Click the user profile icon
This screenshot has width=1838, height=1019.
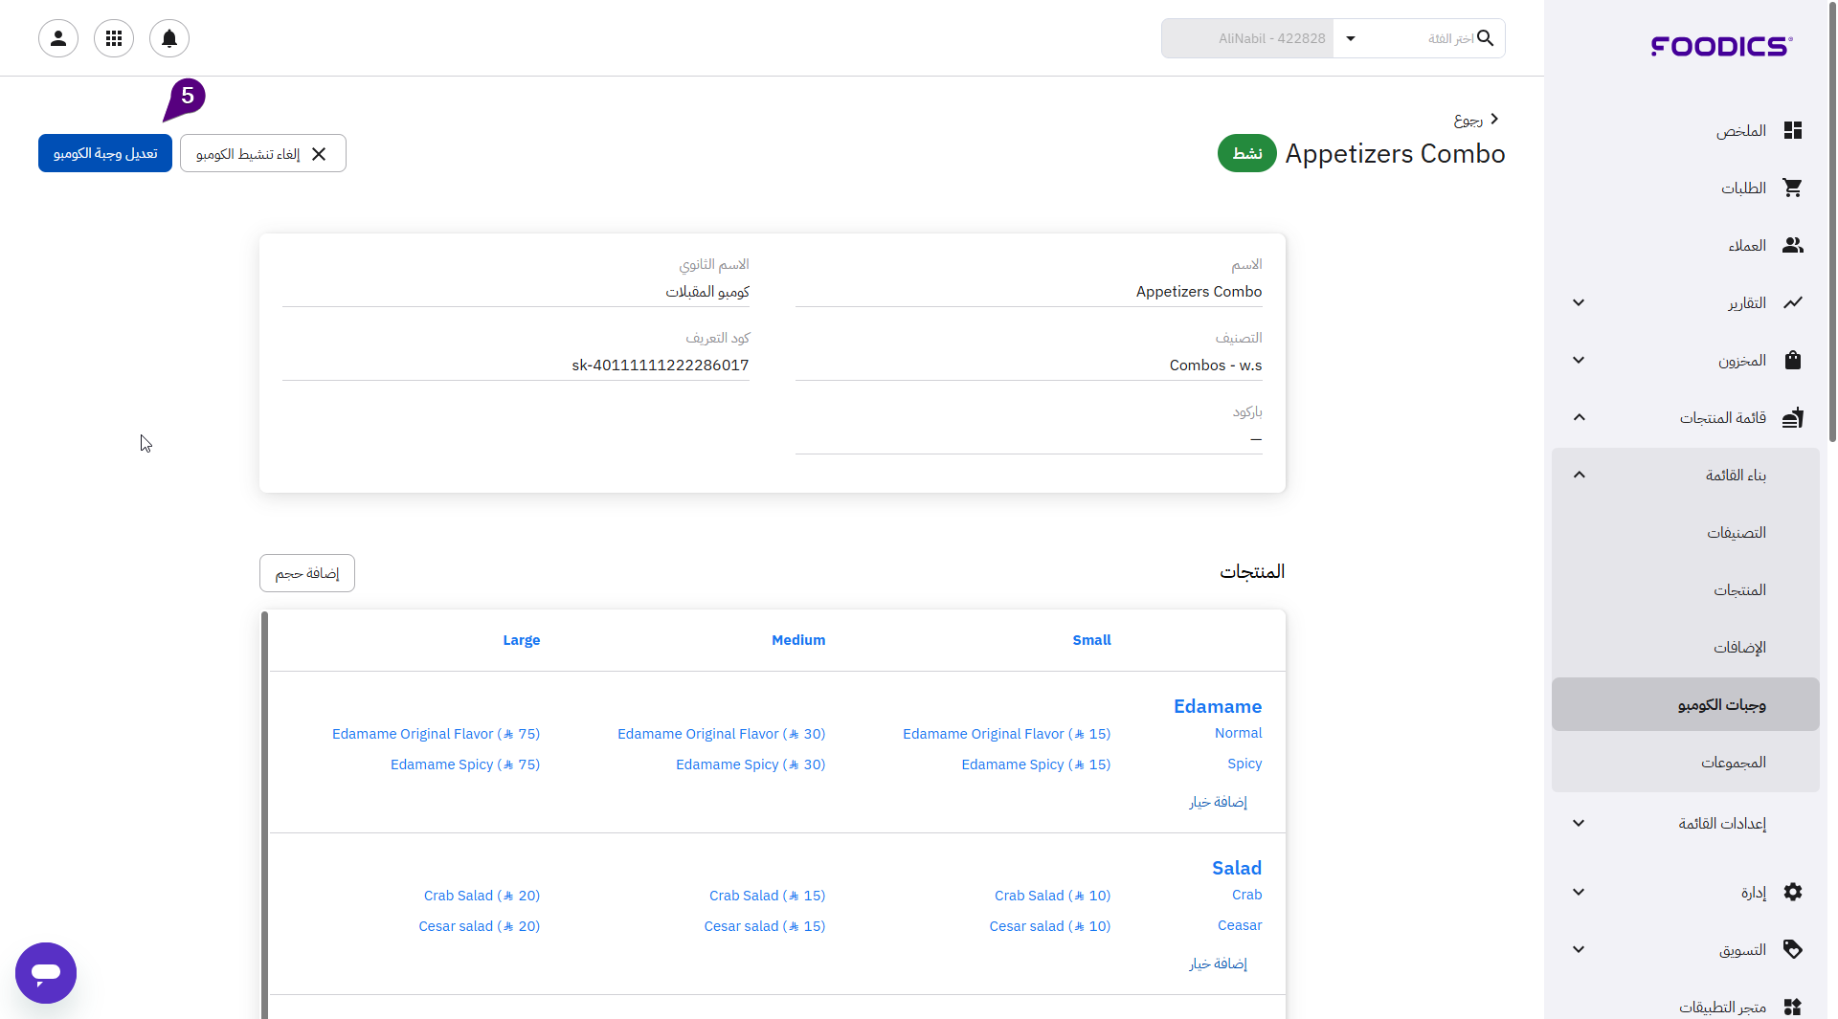click(x=58, y=38)
